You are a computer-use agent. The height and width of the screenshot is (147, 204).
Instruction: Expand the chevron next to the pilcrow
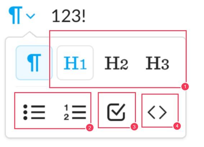(x=31, y=16)
